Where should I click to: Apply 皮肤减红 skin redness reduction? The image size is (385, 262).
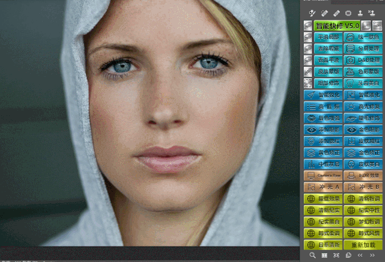pos(363,141)
